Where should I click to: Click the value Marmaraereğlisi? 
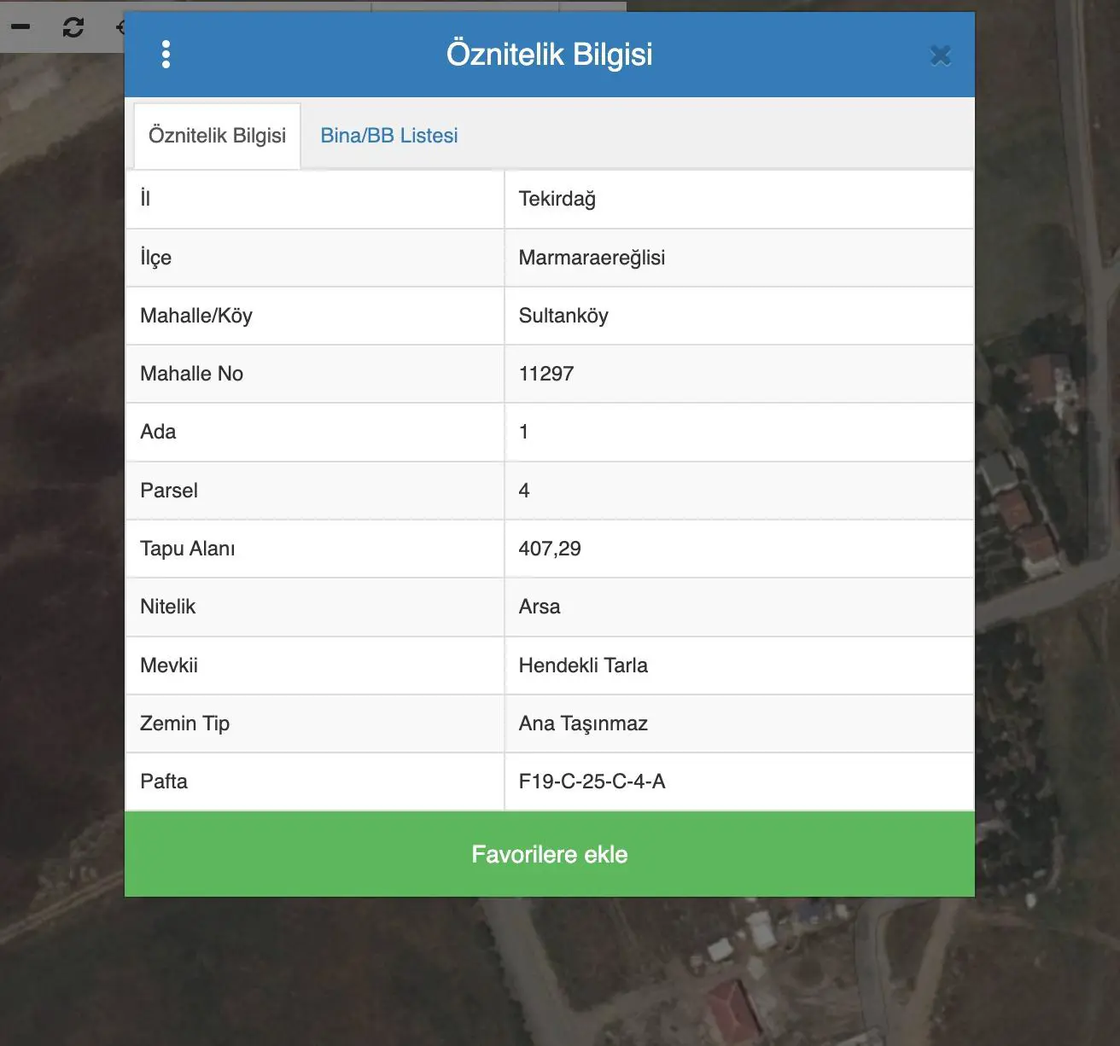(x=592, y=258)
